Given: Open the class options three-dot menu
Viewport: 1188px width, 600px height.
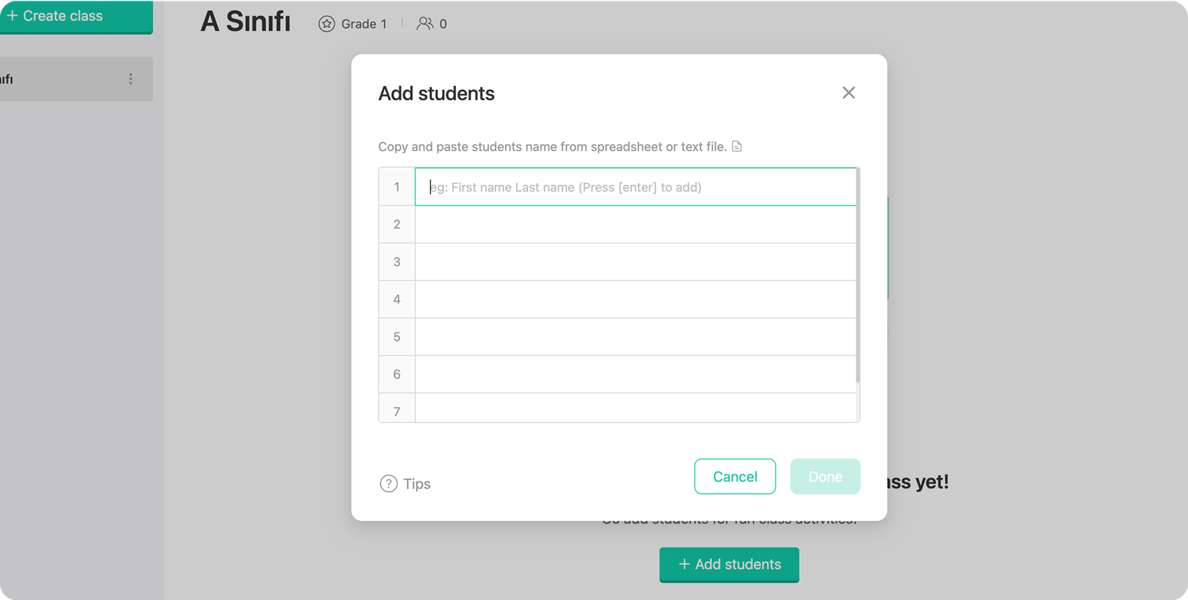Looking at the screenshot, I should tap(131, 79).
